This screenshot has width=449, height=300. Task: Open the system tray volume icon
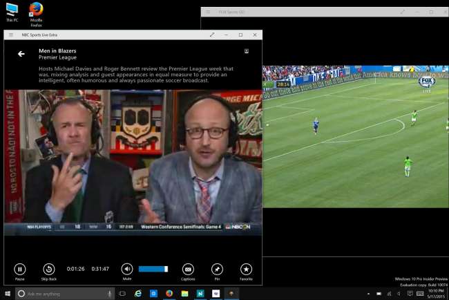click(399, 294)
